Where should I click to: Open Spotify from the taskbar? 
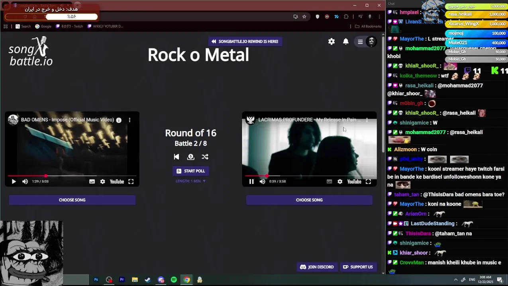coord(174,280)
